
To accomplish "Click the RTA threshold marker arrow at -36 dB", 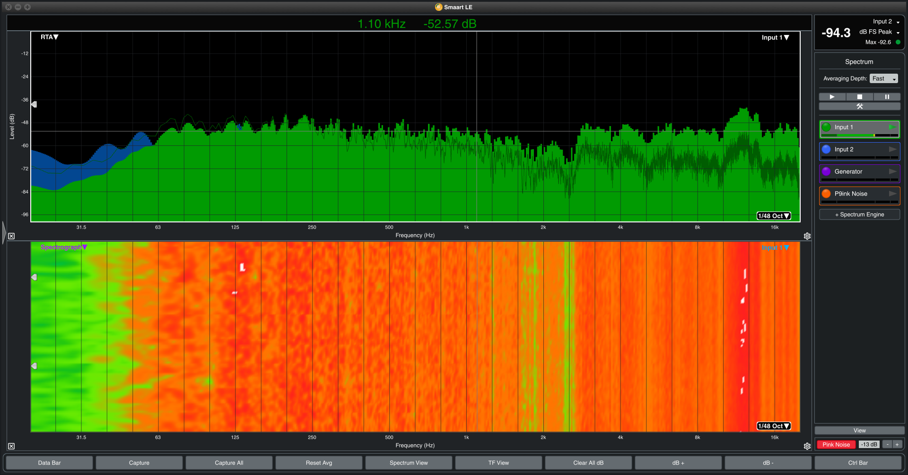I will [x=34, y=104].
